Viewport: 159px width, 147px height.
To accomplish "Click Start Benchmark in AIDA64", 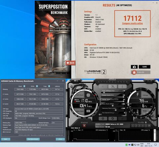I will pos(33,139).
